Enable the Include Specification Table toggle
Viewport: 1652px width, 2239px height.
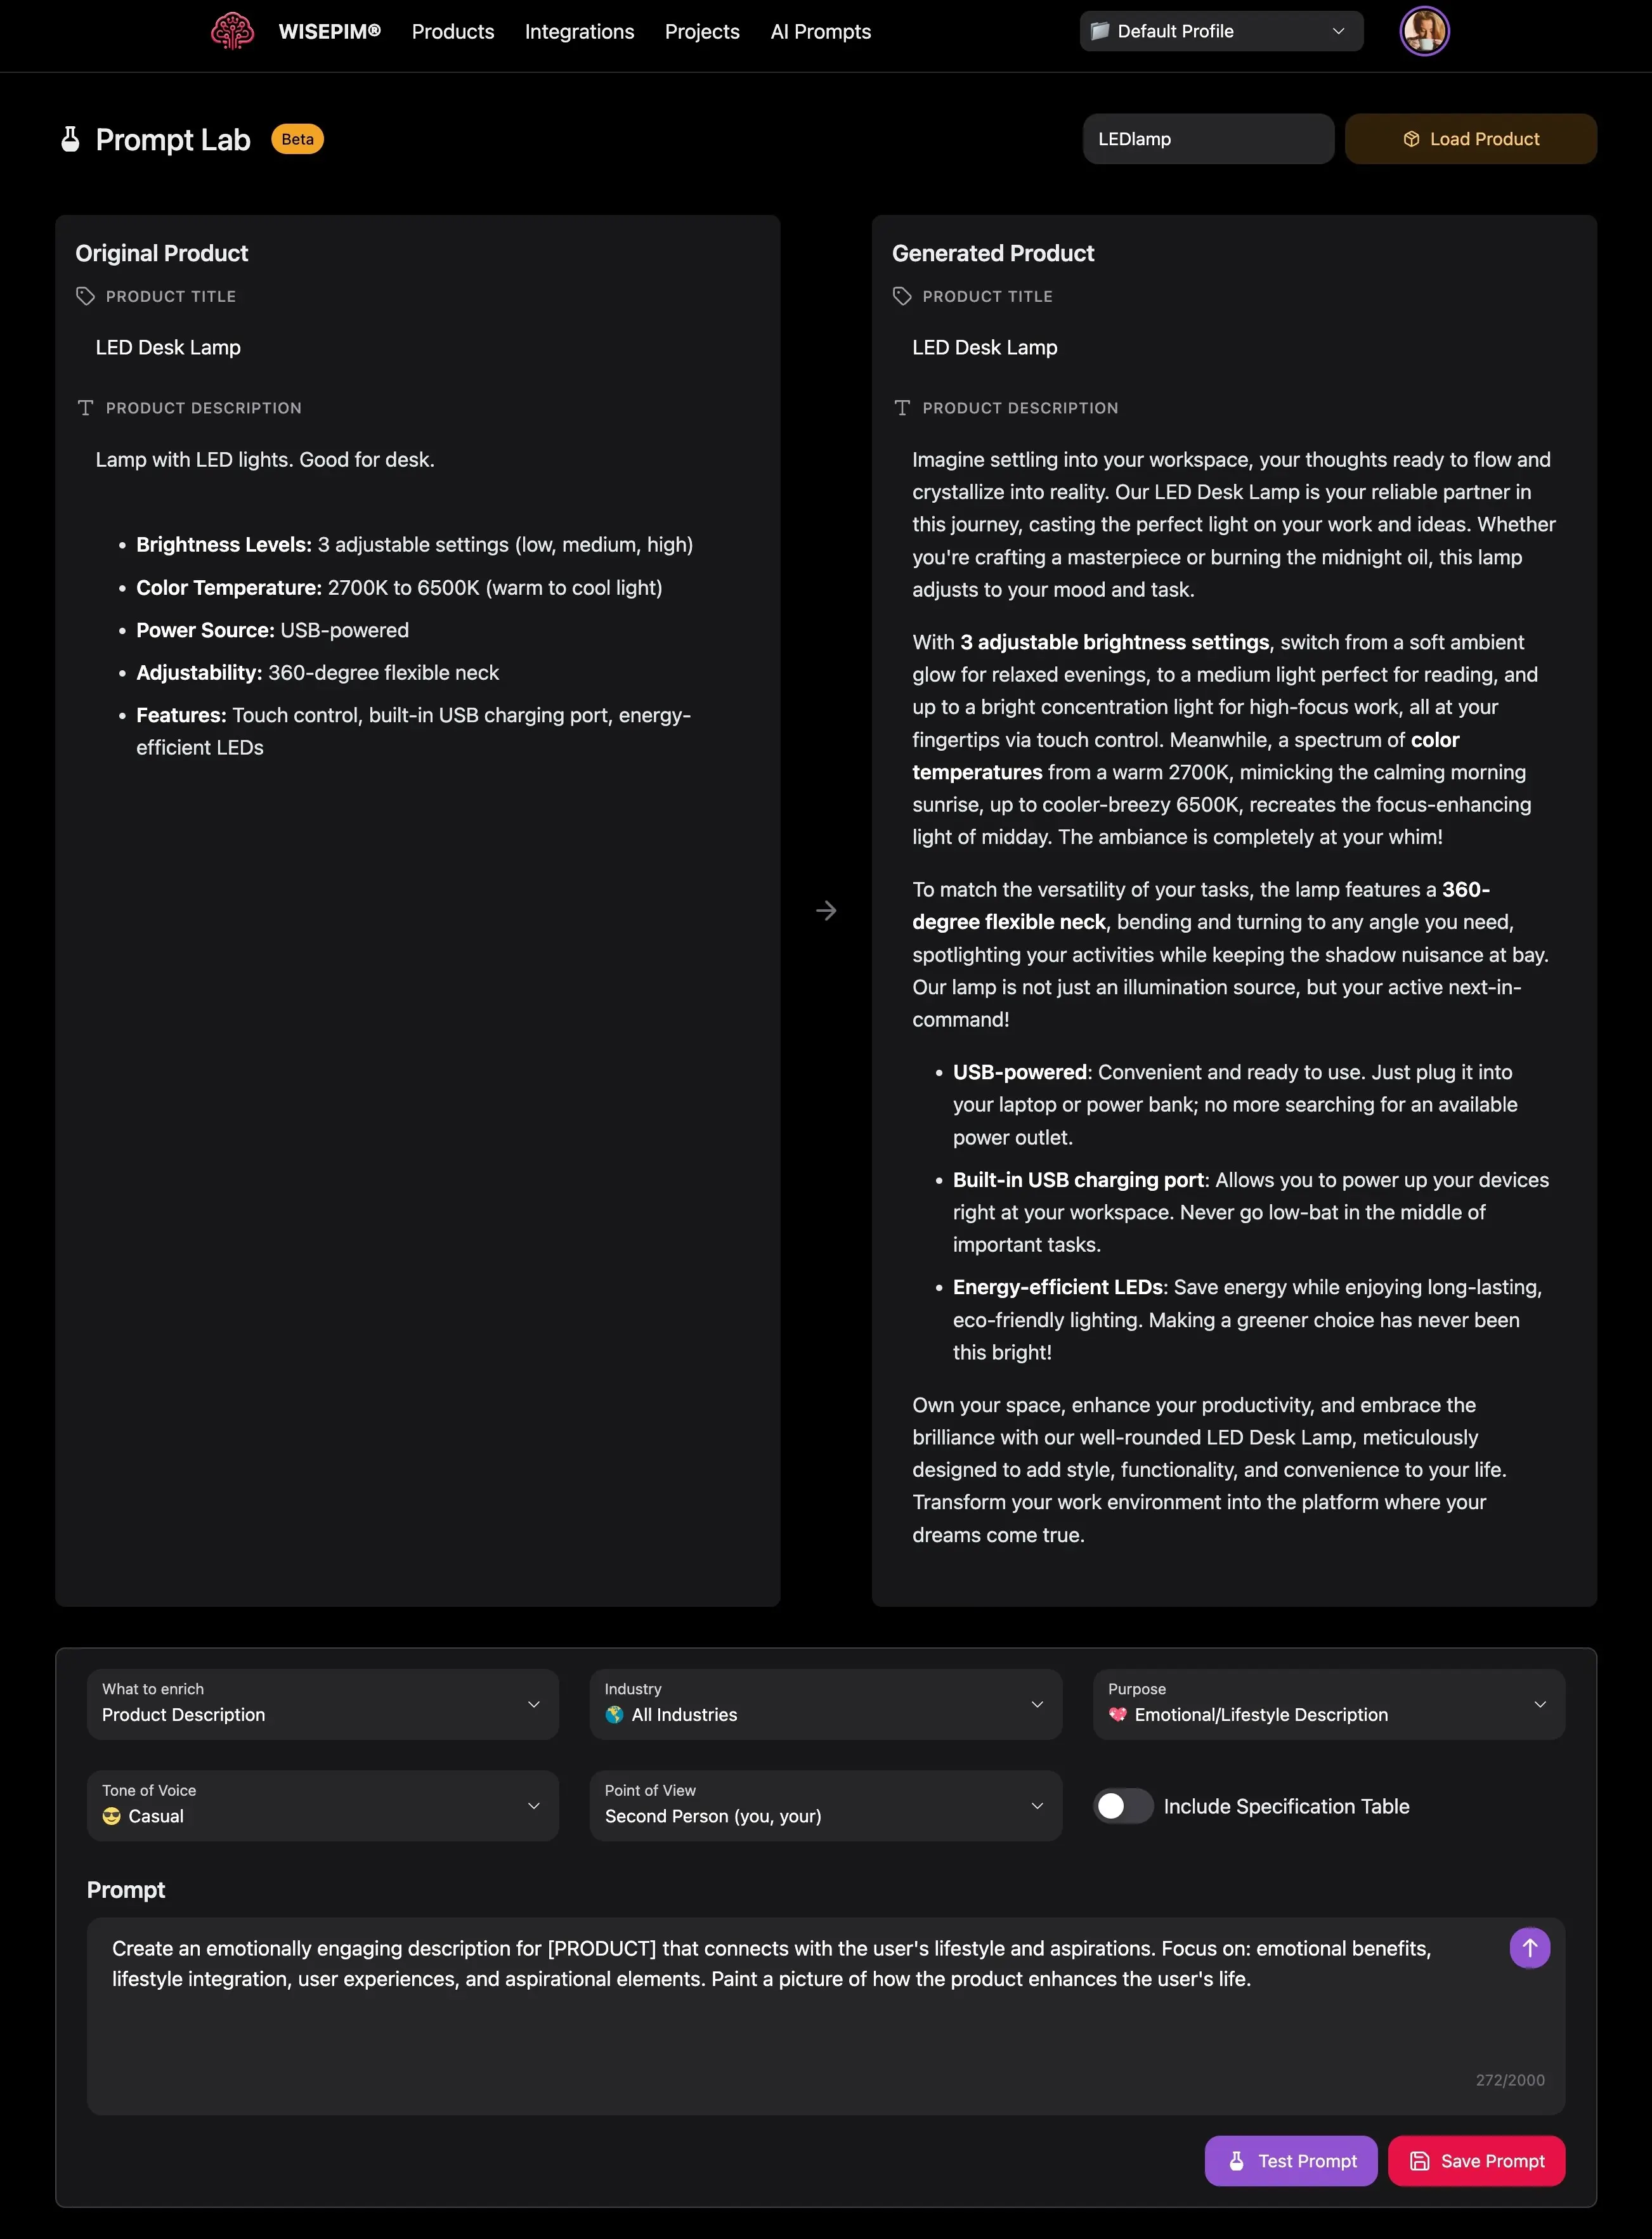coord(1123,1805)
